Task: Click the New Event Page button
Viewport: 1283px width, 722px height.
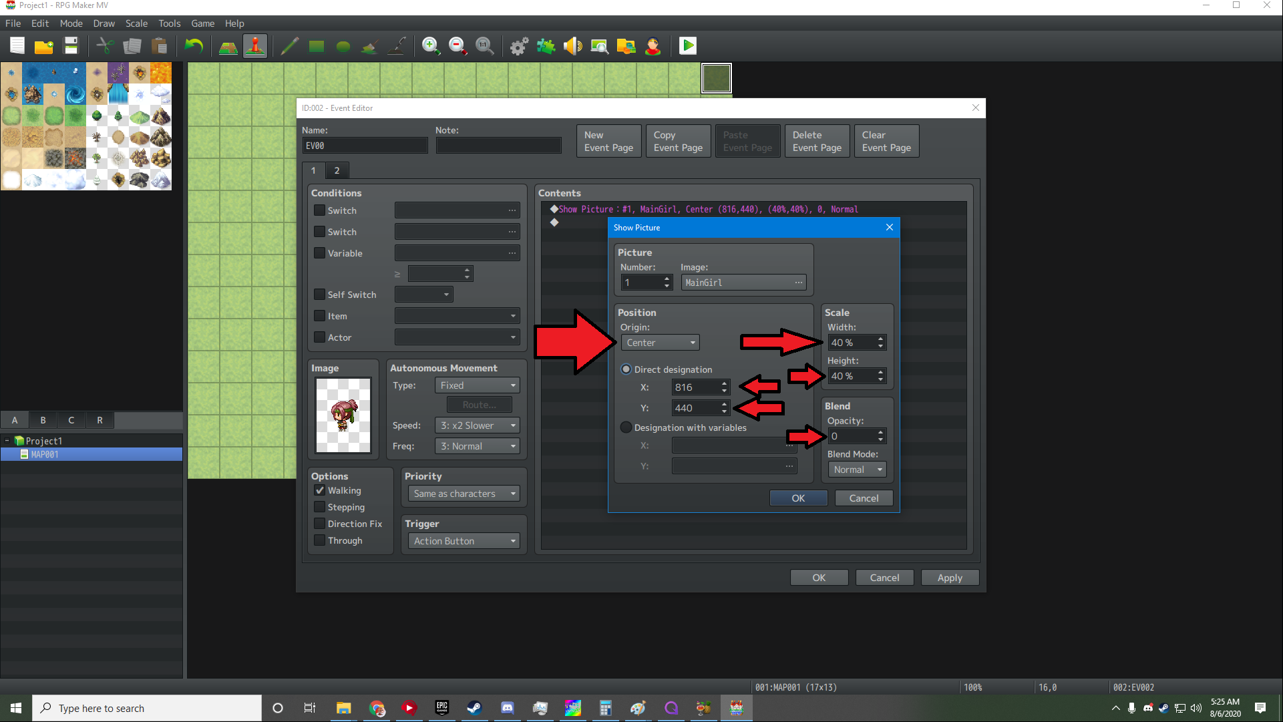Action: pos(608,141)
